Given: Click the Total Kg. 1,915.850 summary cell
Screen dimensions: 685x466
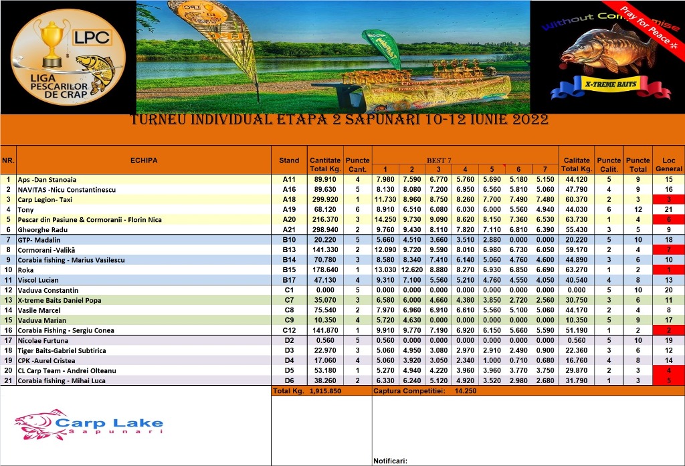Looking at the screenshot, I should [x=321, y=390].
